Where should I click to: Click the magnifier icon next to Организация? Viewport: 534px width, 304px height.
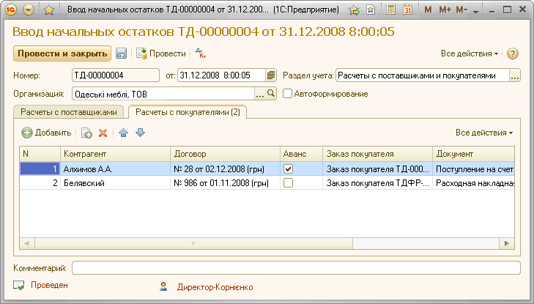click(x=270, y=94)
